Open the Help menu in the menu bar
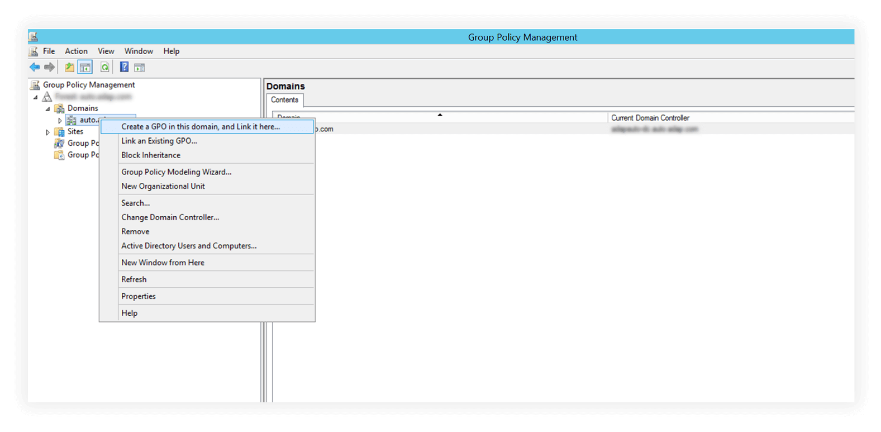 tap(172, 51)
